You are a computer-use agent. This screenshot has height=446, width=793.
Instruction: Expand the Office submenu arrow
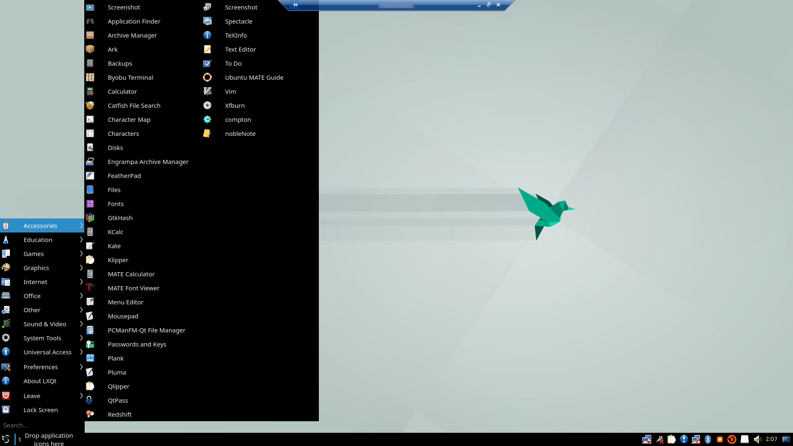pyautogui.click(x=81, y=296)
